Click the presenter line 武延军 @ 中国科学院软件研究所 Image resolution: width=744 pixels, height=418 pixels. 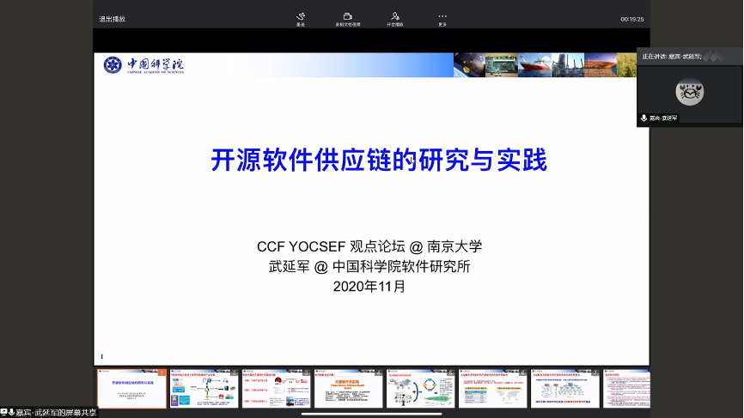tap(369, 266)
